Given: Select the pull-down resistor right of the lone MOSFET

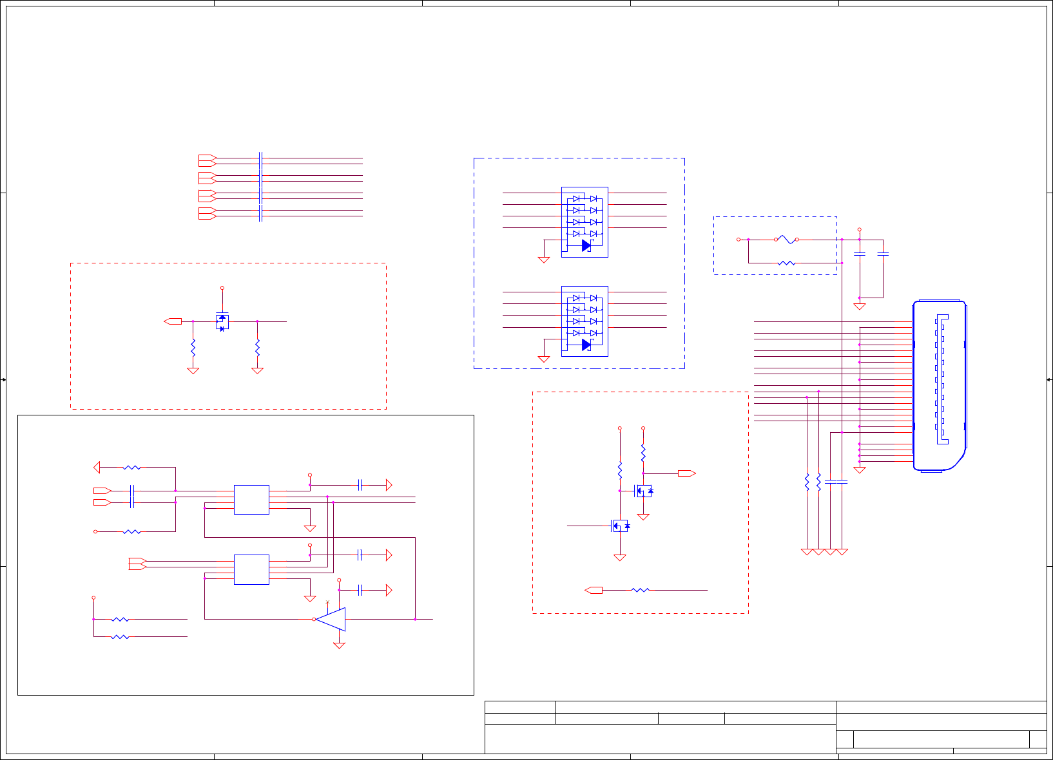Looking at the screenshot, I should coord(257,348).
